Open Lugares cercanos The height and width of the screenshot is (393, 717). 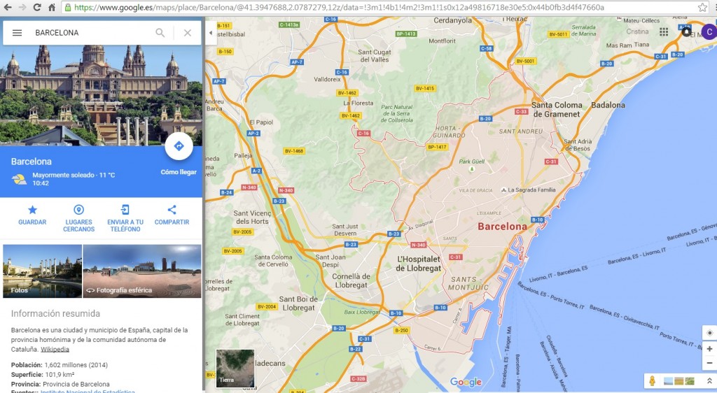[x=78, y=218]
